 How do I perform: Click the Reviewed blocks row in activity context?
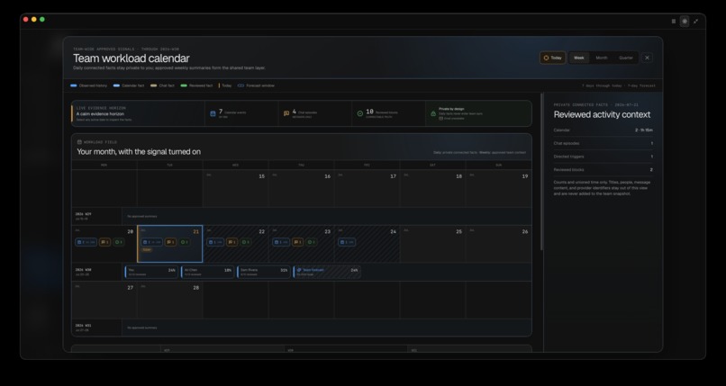[603, 170]
